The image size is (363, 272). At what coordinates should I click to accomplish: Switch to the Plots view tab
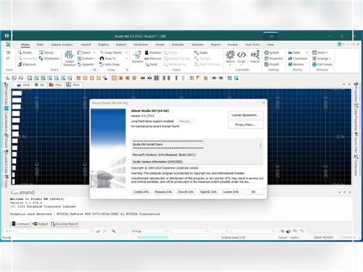(x=73, y=85)
